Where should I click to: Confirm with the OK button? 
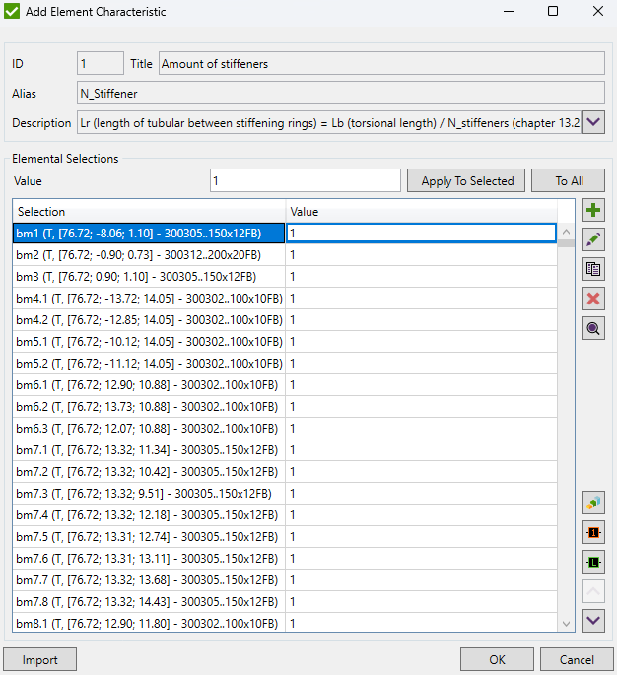(498, 659)
